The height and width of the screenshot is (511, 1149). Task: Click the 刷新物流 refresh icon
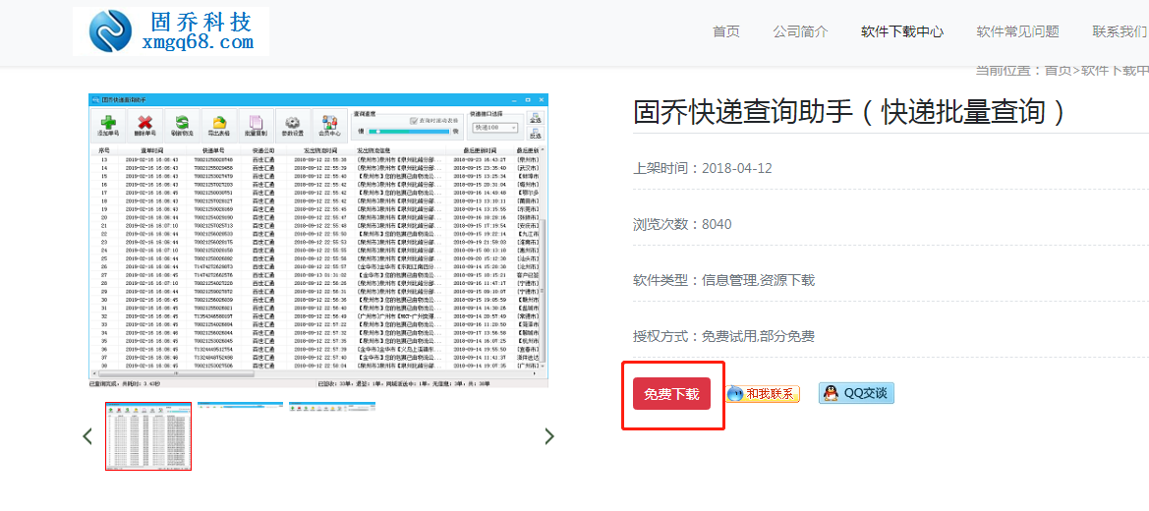181,125
